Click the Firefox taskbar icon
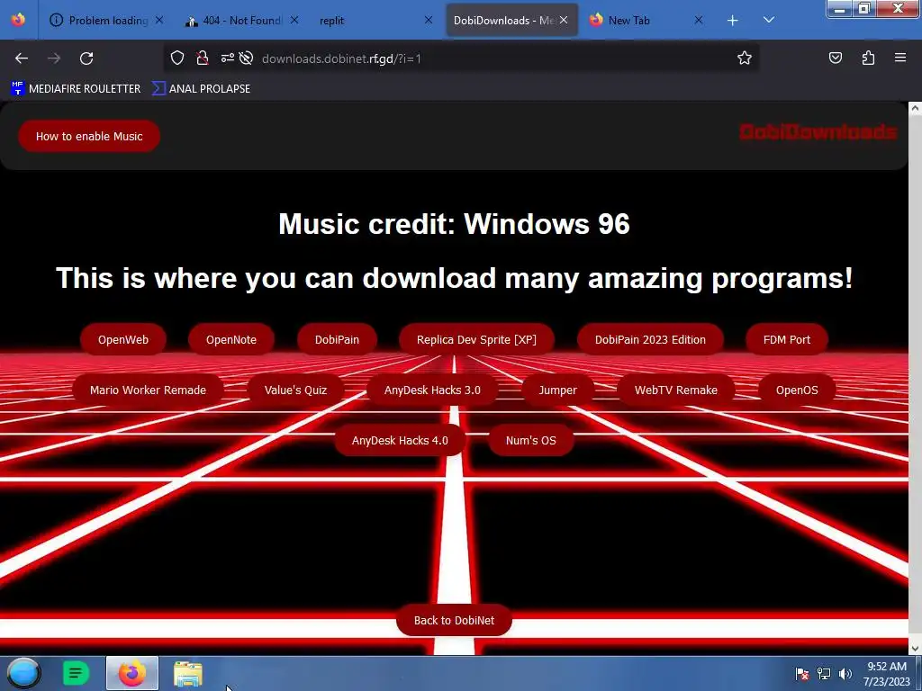Image resolution: width=922 pixels, height=691 pixels. [x=132, y=673]
